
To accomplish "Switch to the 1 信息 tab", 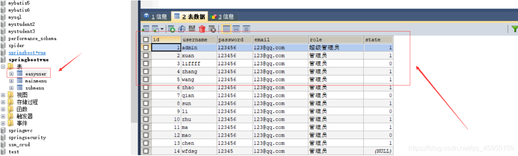I will 156,16.
